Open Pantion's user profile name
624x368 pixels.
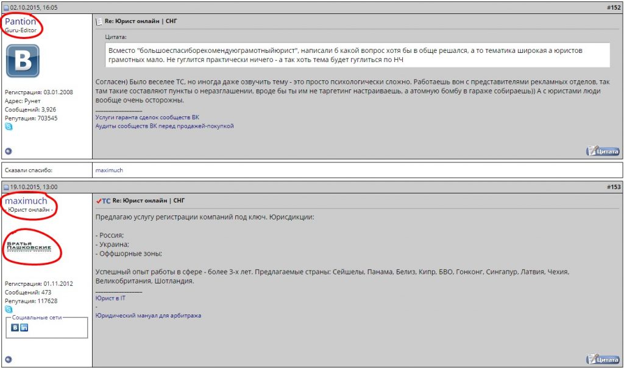pyautogui.click(x=21, y=21)
